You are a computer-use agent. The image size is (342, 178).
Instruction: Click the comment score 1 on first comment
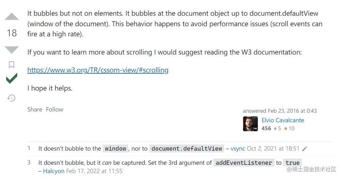(29, 148)
